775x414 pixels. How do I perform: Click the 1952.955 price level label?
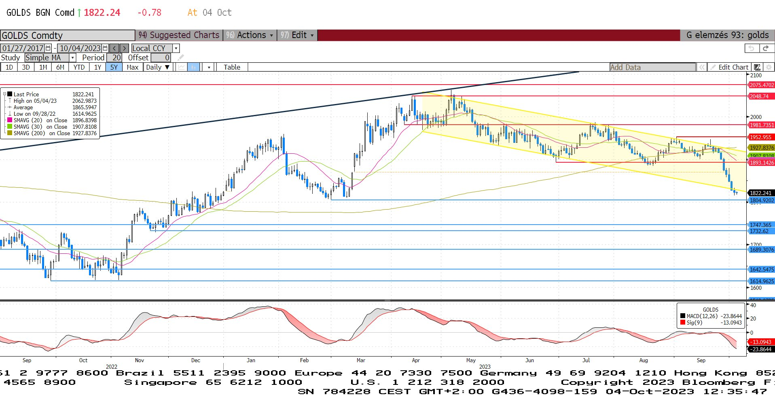pyautogui.click(x=762, y=137)
